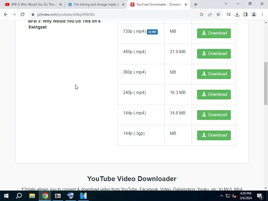The image size is (268, 201).
Task: Click the scrollbar up arrow
Action: pyautogui.click(x=266, y=23)
